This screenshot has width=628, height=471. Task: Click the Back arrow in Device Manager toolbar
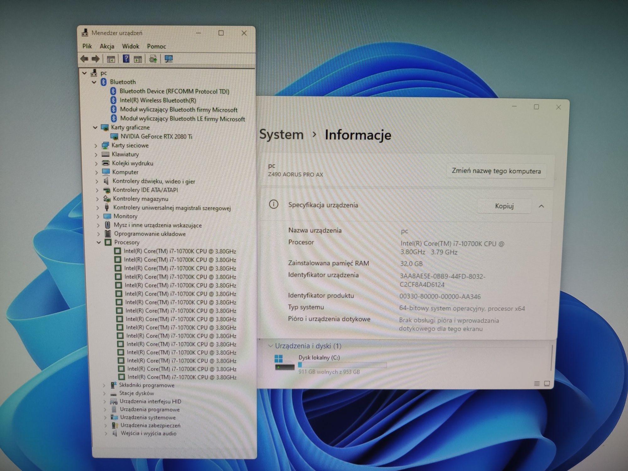84,59
